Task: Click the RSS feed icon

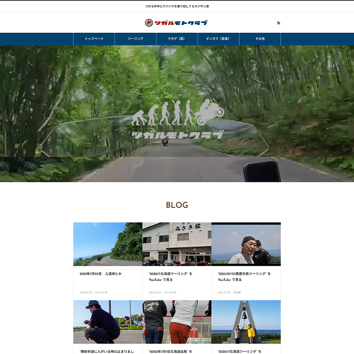Action: (x=279, y=23)
